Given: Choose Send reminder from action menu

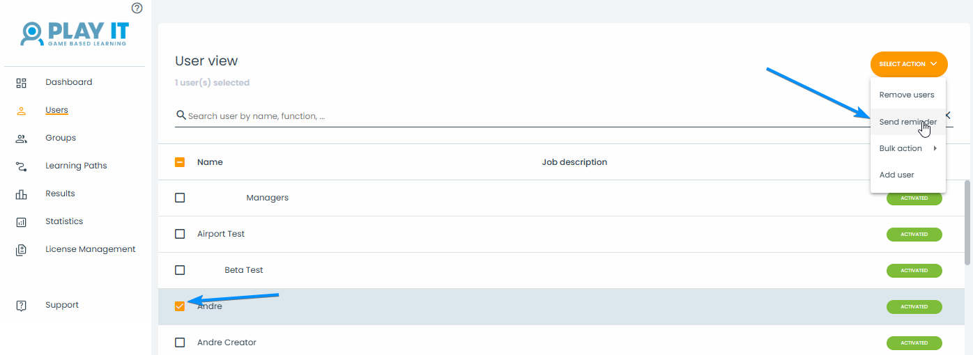Looking at the screenshot, I should (907, 122).
